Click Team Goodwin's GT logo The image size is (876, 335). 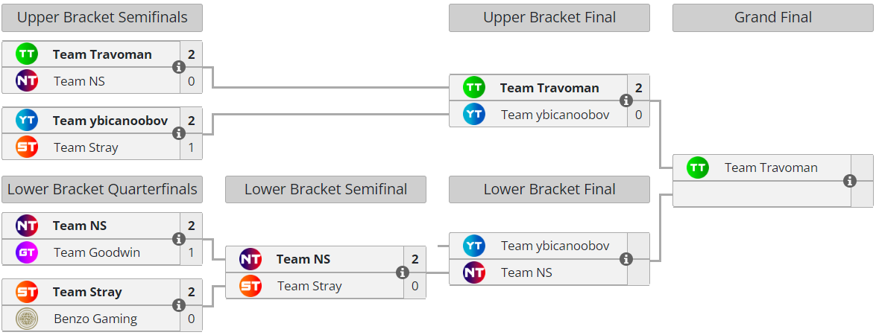coord(27,253)
